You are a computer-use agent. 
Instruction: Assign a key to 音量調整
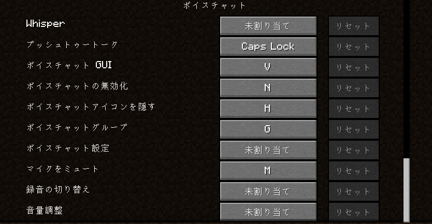[268, 212]
